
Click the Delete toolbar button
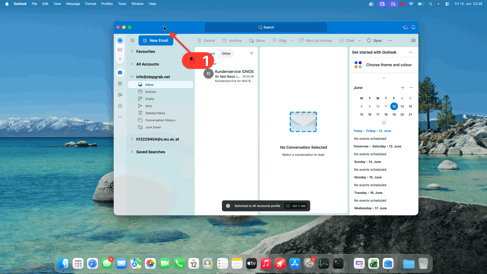tap(206, 40)
